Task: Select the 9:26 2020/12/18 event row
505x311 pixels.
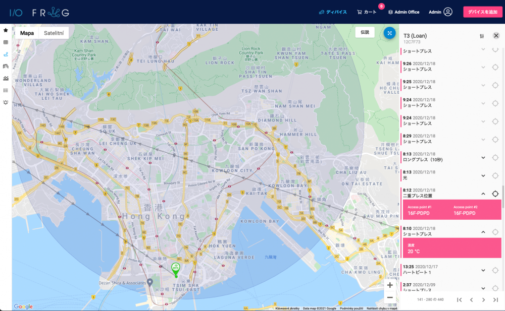Action: (x=450, y=67)
